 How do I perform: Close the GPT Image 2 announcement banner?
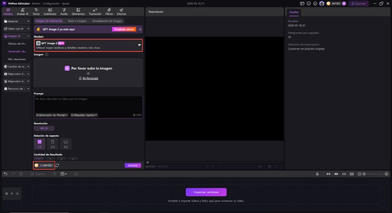click(140, 29)
